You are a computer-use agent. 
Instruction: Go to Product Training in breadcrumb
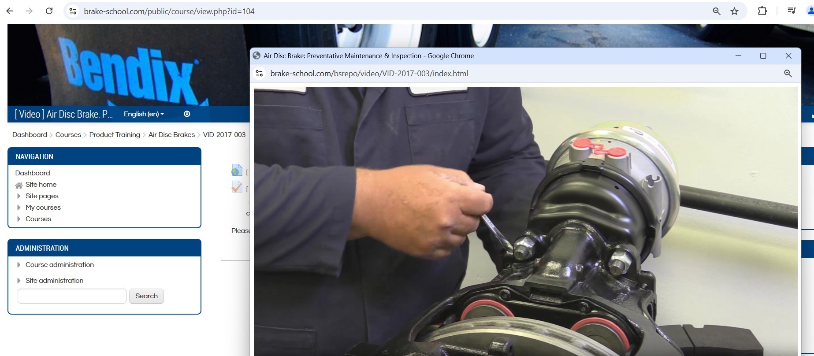(x=115, y=135)
